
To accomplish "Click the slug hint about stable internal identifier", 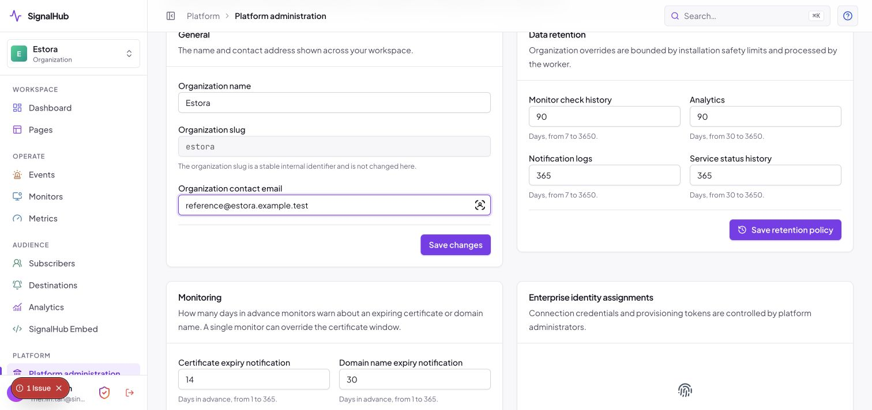I will click(x=297, y=166).
